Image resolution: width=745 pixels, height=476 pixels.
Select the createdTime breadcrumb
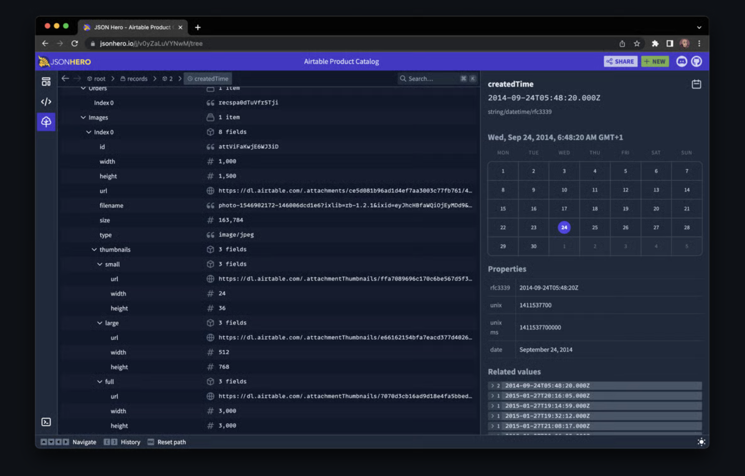(208, 78)
